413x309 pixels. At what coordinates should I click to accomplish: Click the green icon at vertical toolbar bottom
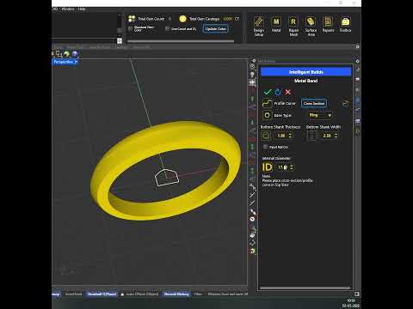coord(252,251)
